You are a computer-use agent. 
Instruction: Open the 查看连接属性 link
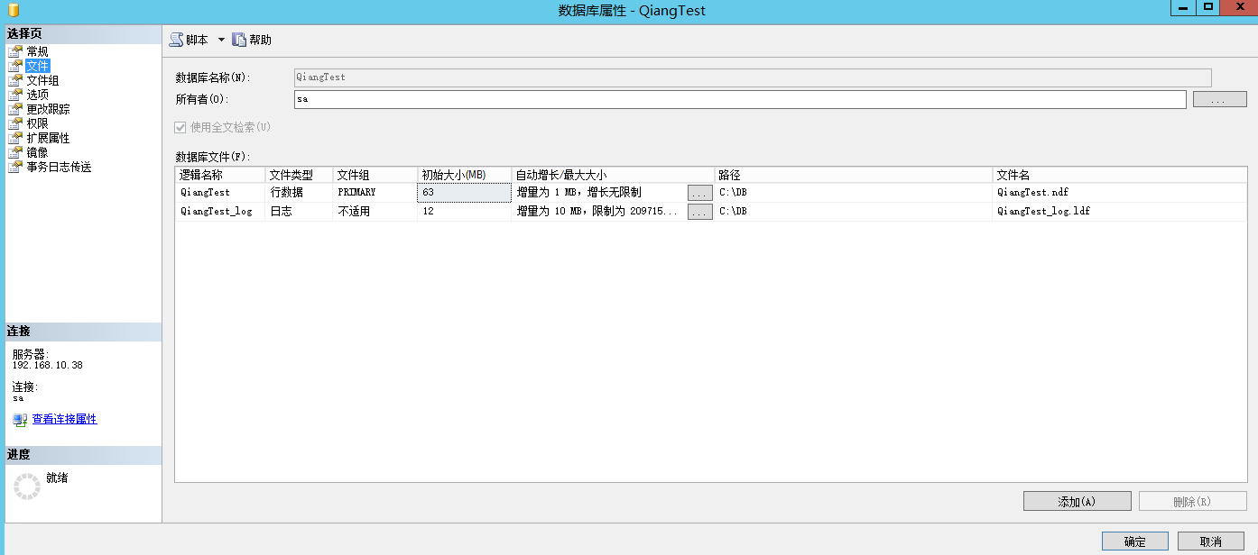(x=64, y=419)
